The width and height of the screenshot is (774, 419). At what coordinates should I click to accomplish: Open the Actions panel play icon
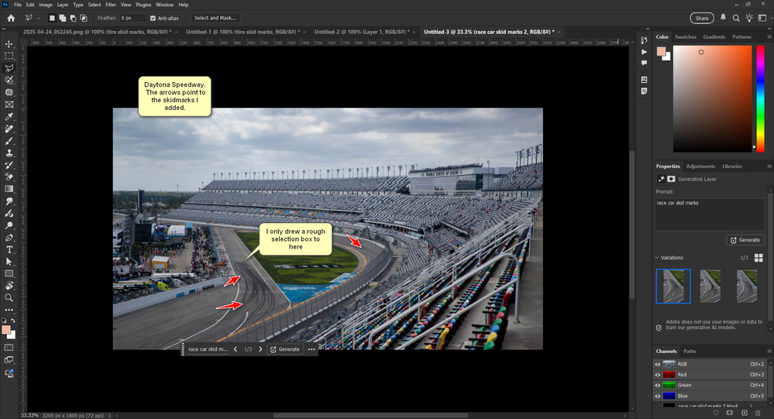[x=644, y=51]
